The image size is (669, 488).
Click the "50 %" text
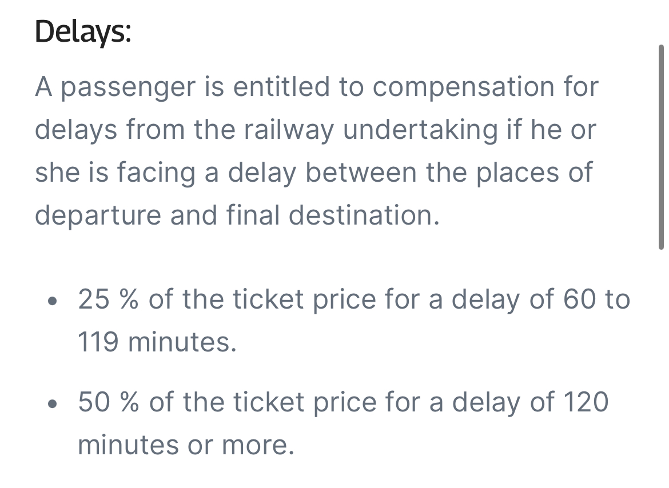110,403
